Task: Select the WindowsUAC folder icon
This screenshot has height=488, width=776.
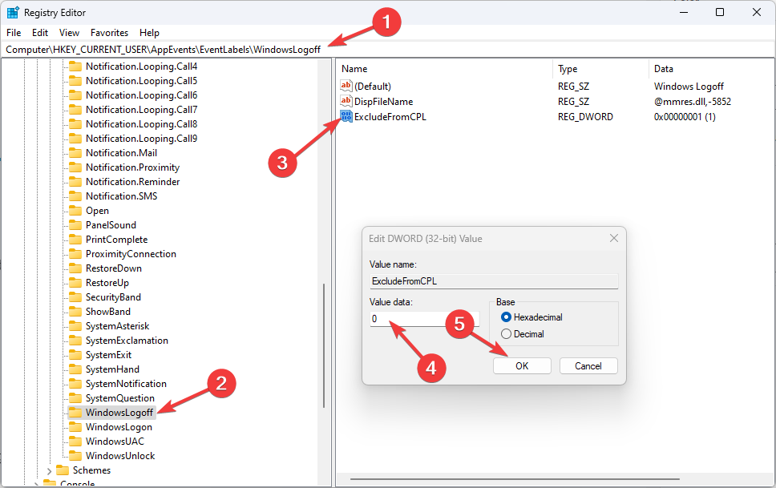Action: (x=75, y=441)
